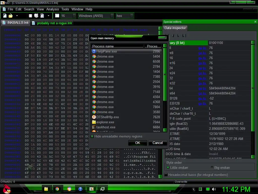Go to next byte in Data inspector
Image resolution: width=258 pixels, height=194 pixels.
coord(179,35)
